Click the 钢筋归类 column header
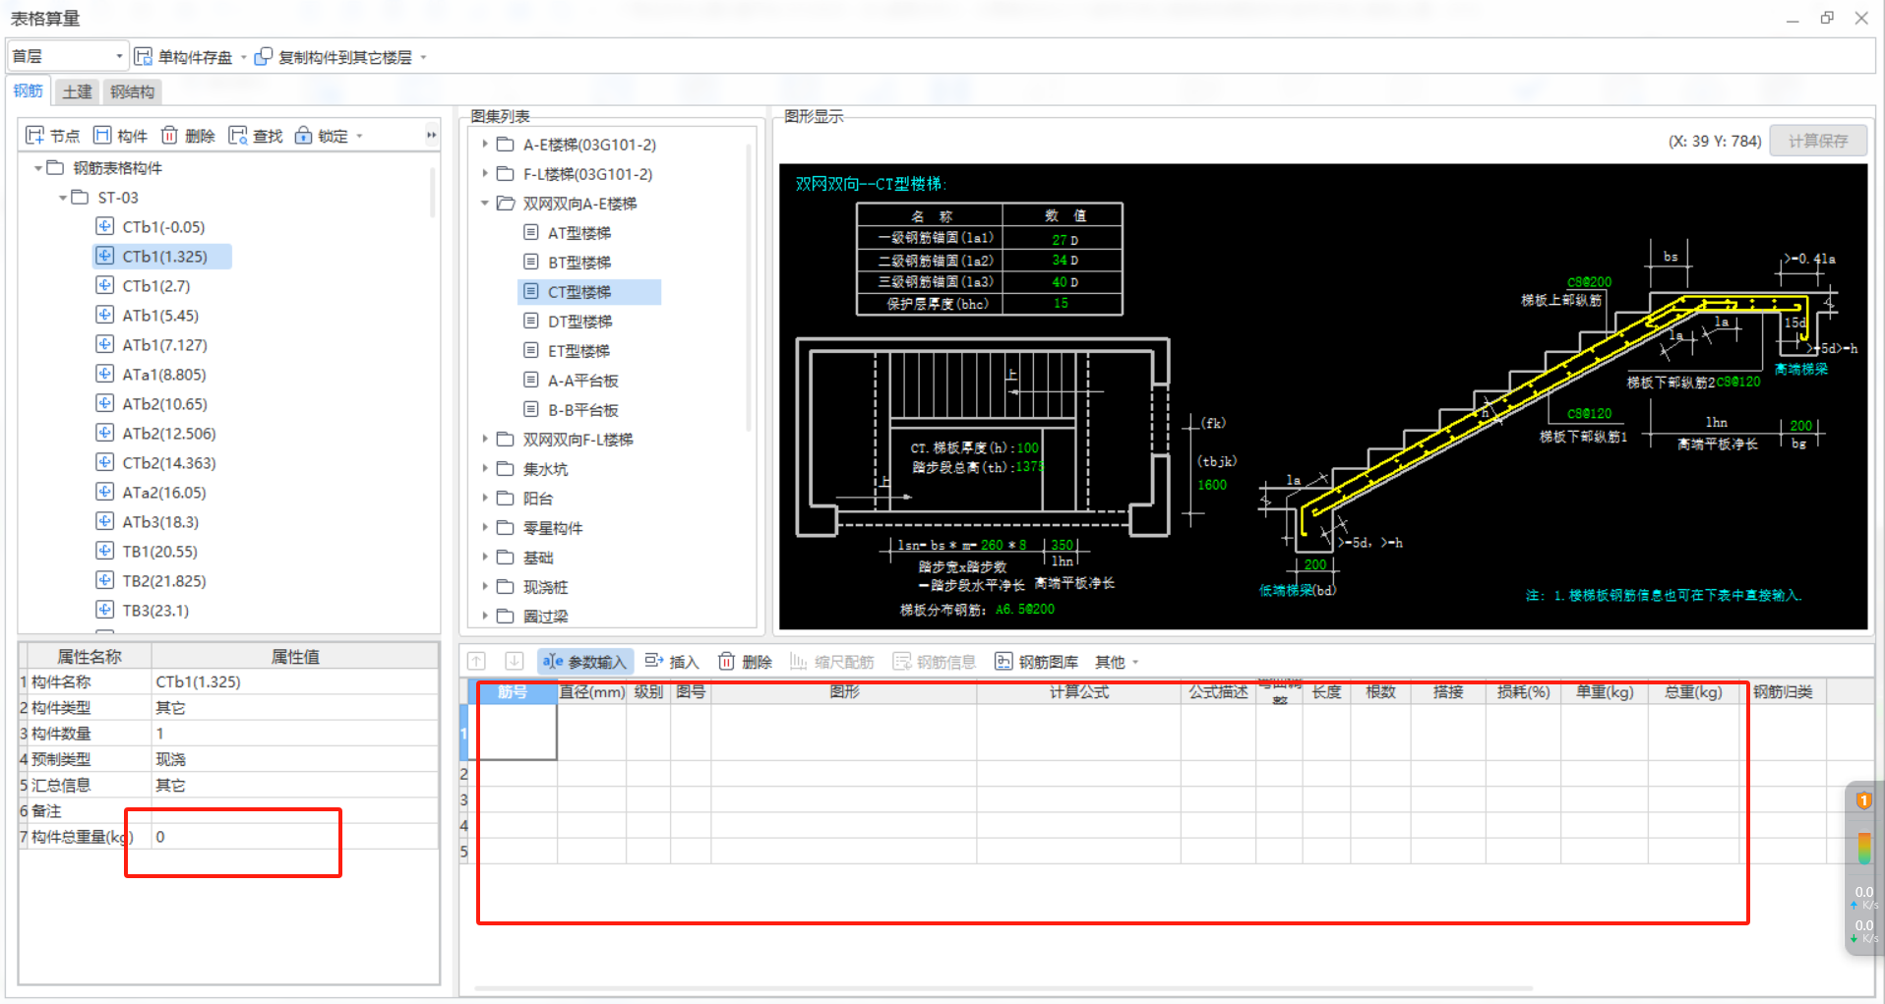Viewport: 1885px width, 1004px height. 1783,692
